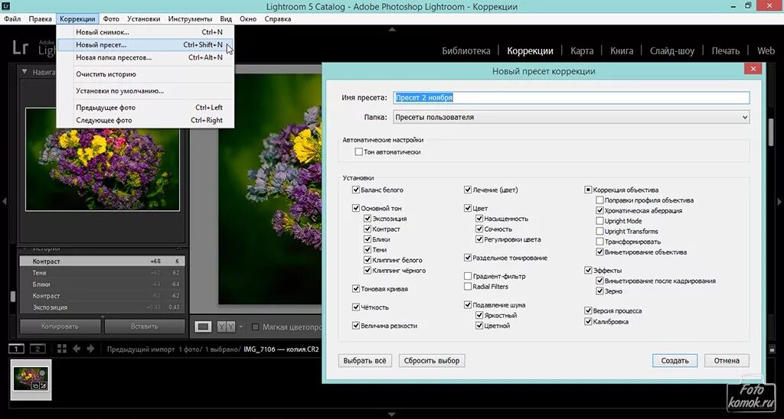Select the Тени history step
The image size is (784, 419).
pos(102,273)
